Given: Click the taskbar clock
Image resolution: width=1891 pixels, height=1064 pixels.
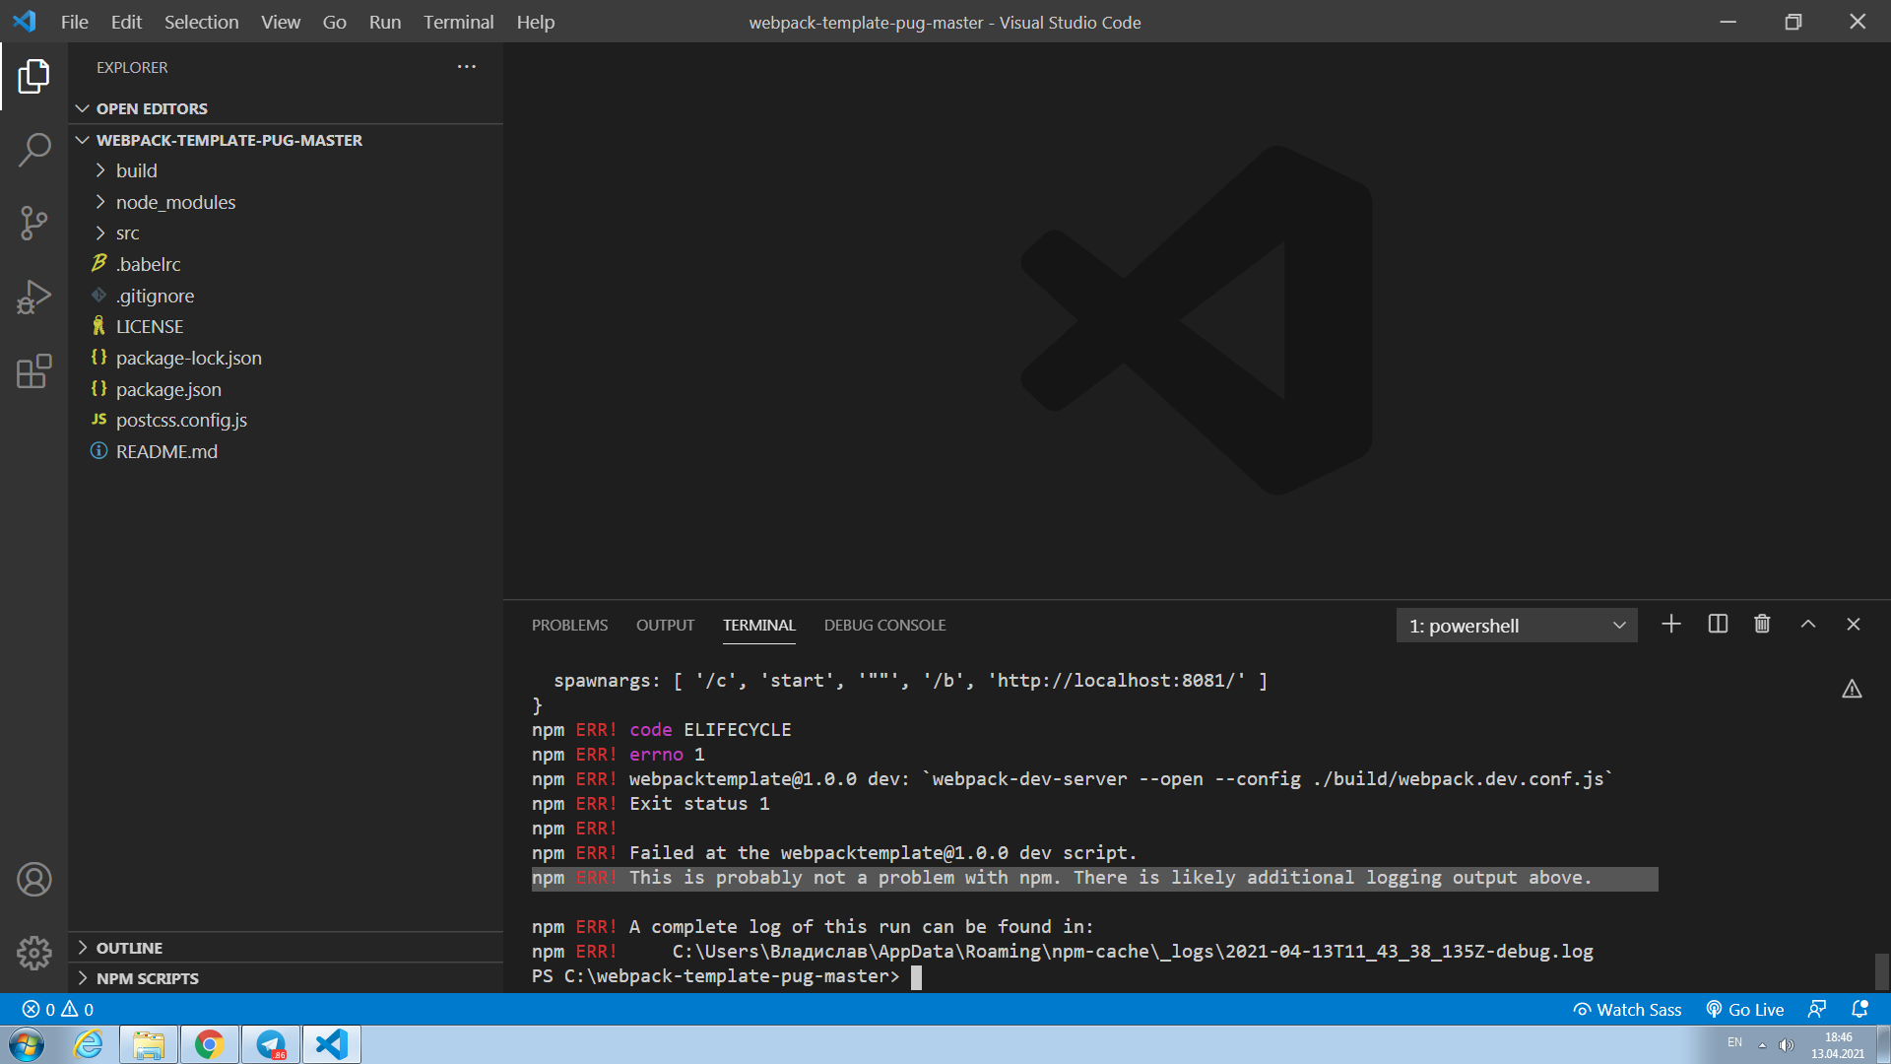Looking at the screenshot, I should point(1838,1045).
